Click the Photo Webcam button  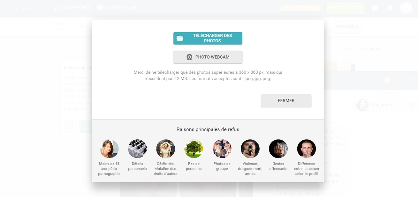(208, 57)
